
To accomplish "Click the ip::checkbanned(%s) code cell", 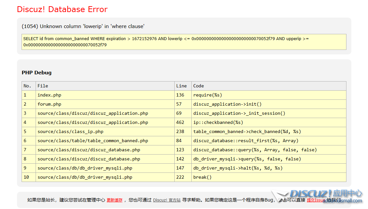I will point(218,123).
